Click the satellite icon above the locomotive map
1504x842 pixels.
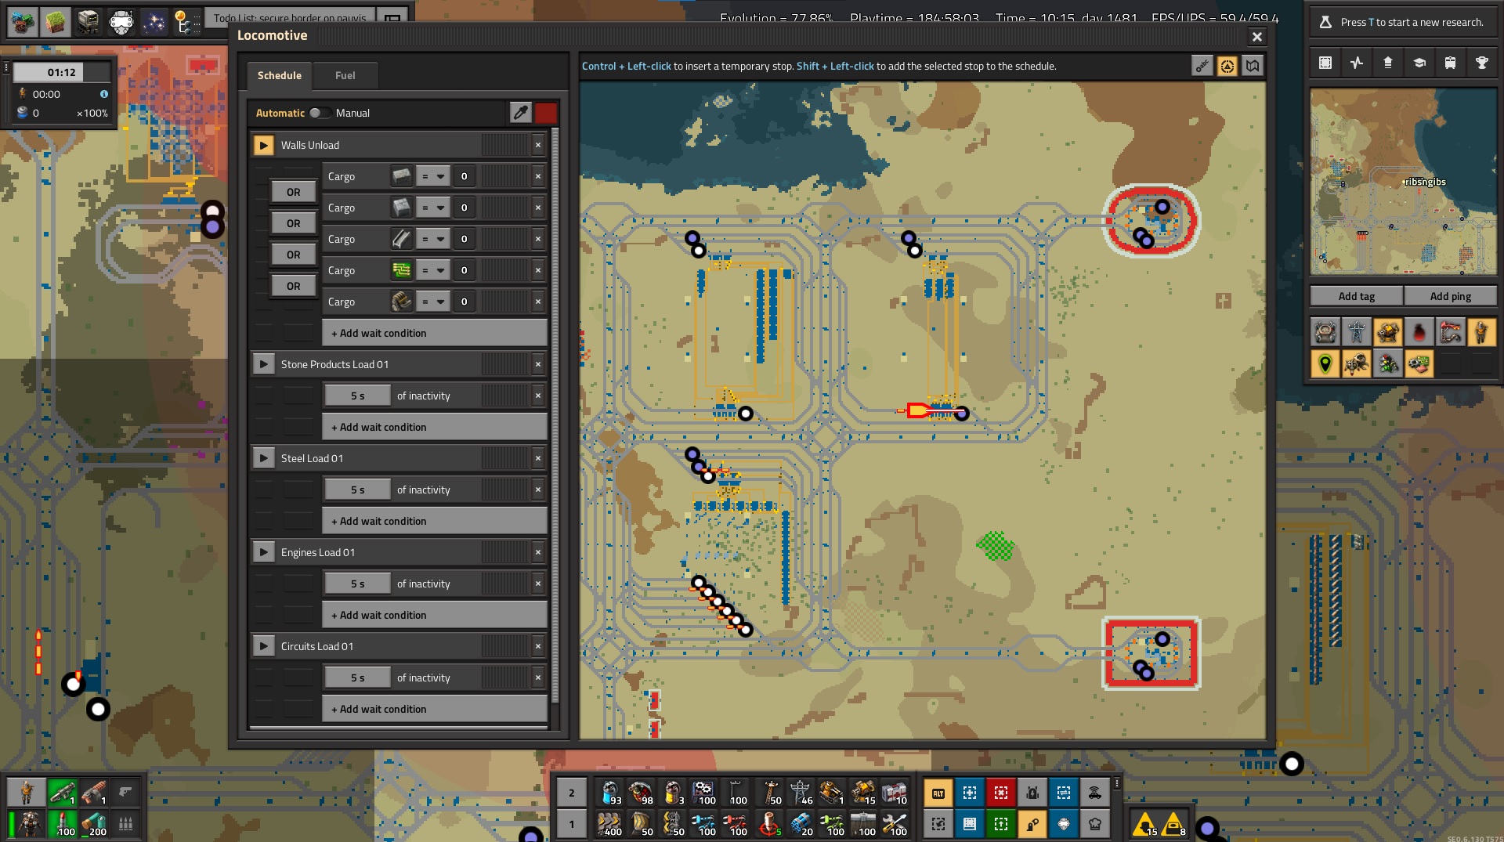[1227, 67]
